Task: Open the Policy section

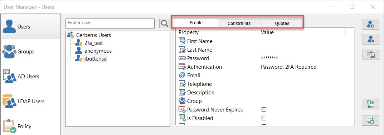Action: tap(30, 126)
